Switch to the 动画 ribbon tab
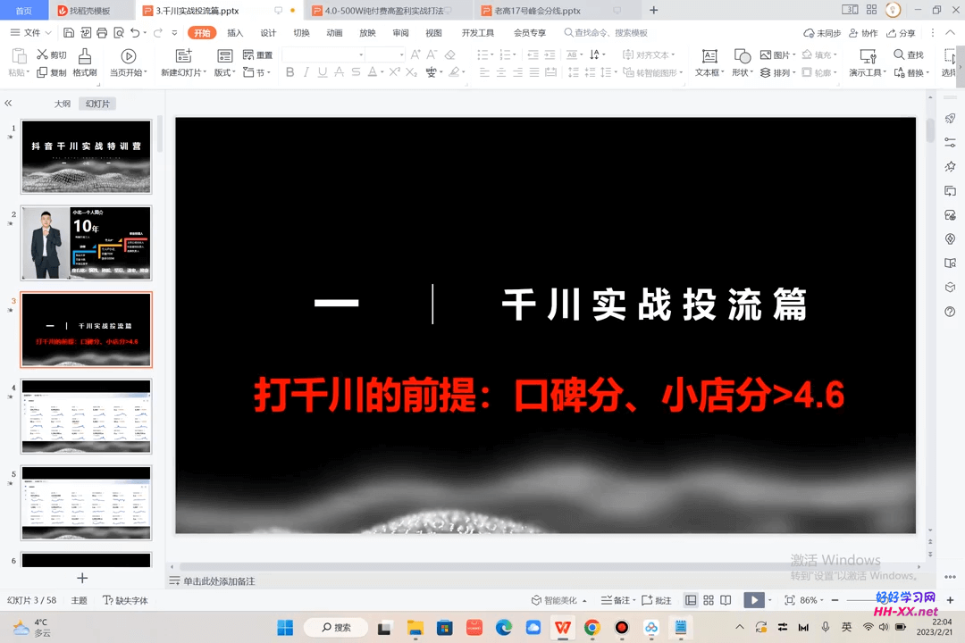This screenshot has width=965, height=643. coord(335,33)
